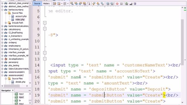Collapse the code fold at line 8
This screenshot has height=105, width=187.
[x=45, y=29]
